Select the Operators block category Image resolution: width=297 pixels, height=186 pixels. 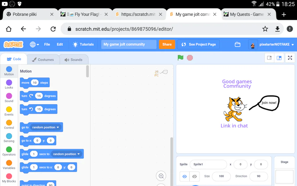(9, 151)
